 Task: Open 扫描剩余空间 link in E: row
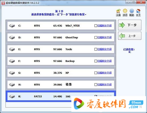tap(105, 49)
